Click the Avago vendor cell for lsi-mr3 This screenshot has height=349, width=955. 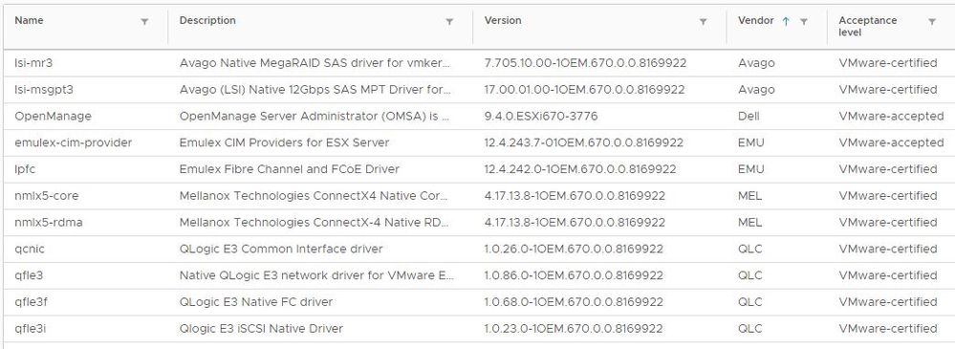pos(756,63)
